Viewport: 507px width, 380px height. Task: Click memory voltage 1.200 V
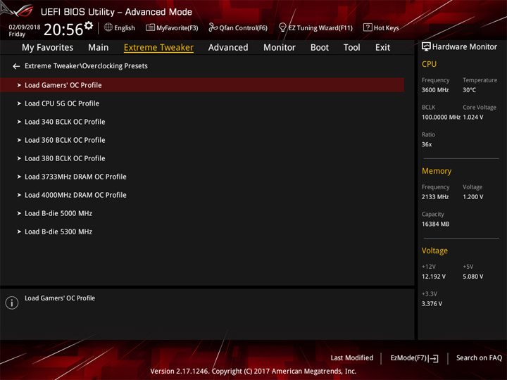coord(473,197)
